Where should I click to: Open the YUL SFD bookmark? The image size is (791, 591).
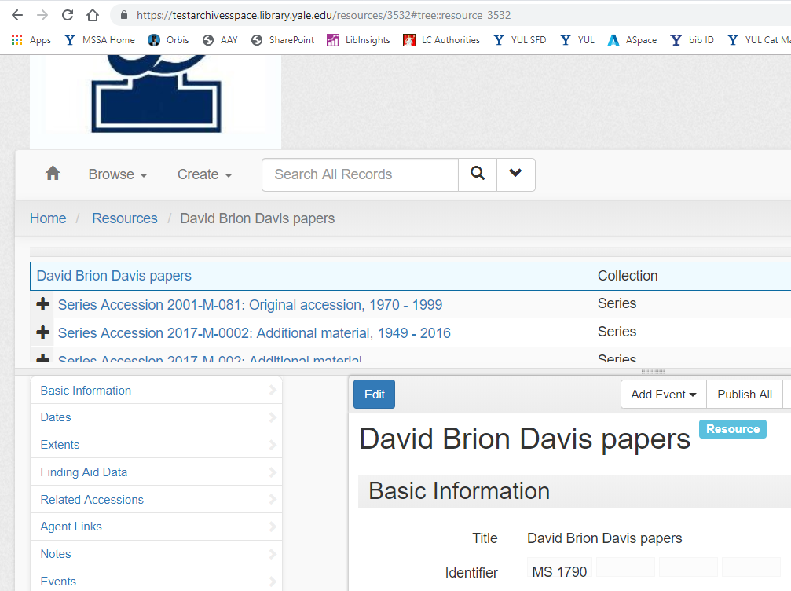point(519,40)
